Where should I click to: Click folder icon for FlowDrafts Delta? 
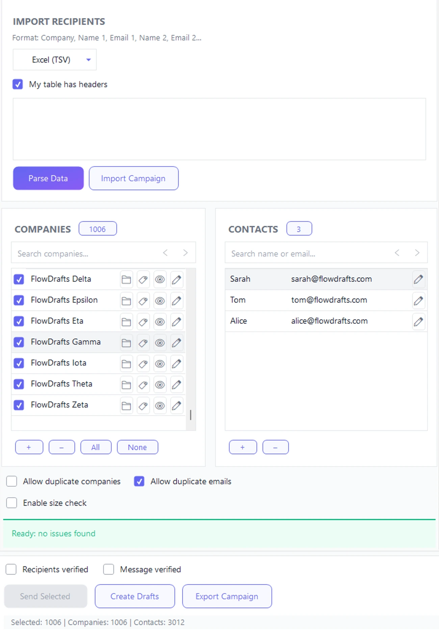(x=126, y=279)
